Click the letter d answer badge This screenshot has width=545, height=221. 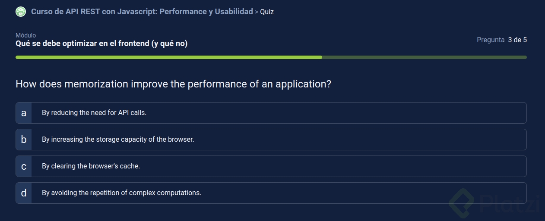point(24,193)
